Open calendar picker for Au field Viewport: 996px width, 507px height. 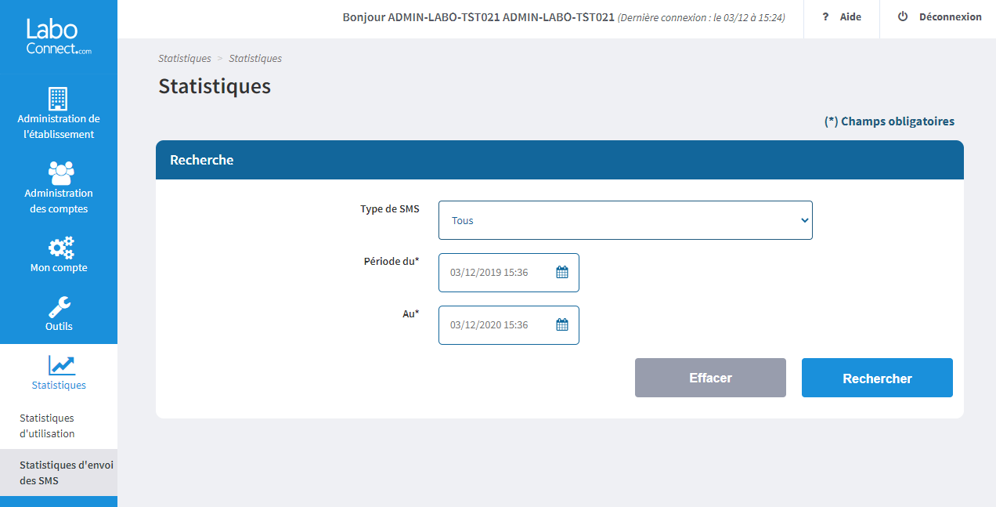tap(561, 325)
